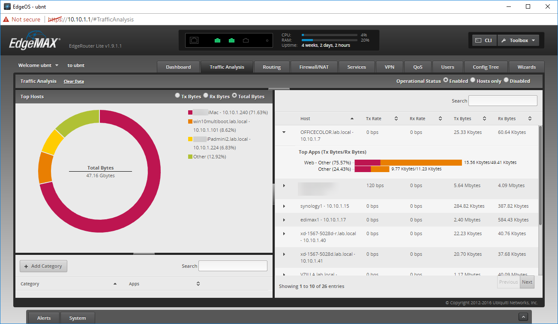Click the category Search input field
Image resolution: width=558 pixels, height=324 pixels.
coord(233,266)
